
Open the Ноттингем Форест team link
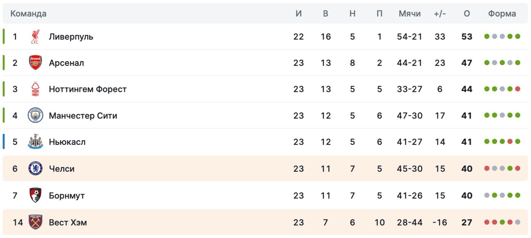point(88,89)
